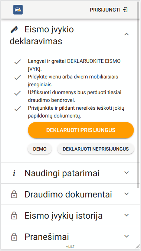Screen dimensions: 141x251
Task: Open the Naudingi patarimai panel heading
Action: 69,173
